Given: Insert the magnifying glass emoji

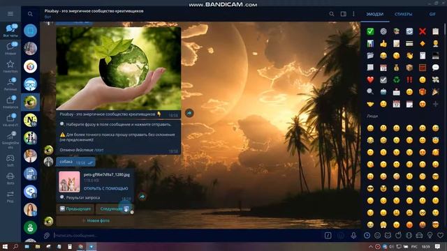Looking at the screenshot, I should tap(370, 91).
